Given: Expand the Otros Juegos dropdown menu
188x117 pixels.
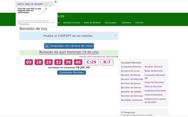Looking at the screenshot, I should pyautogui.click(x=111, y=23).
